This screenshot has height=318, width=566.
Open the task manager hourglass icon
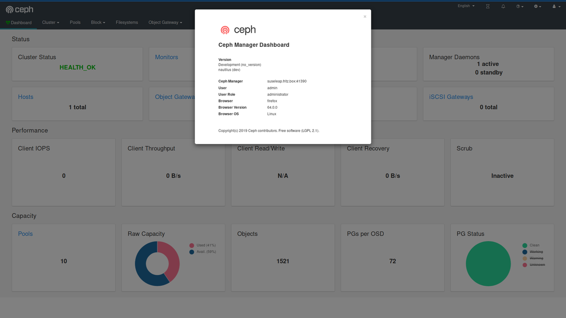click(488, 6)
